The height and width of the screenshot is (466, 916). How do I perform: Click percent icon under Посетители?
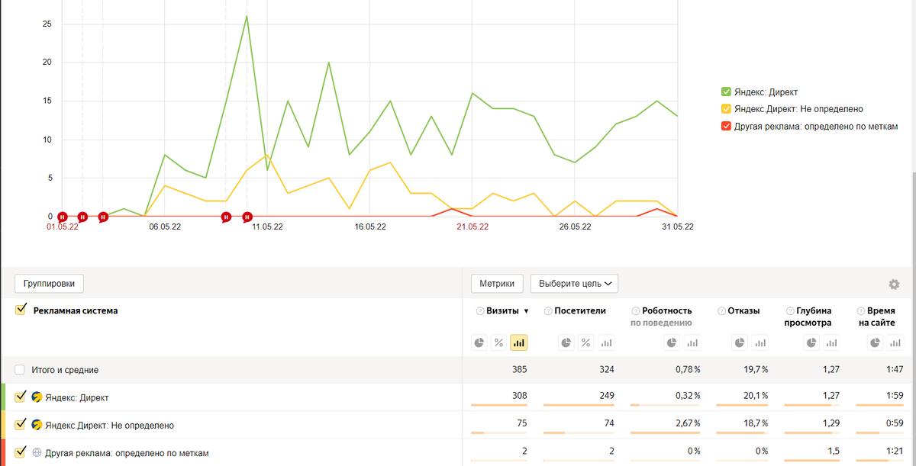coord(586,343)
